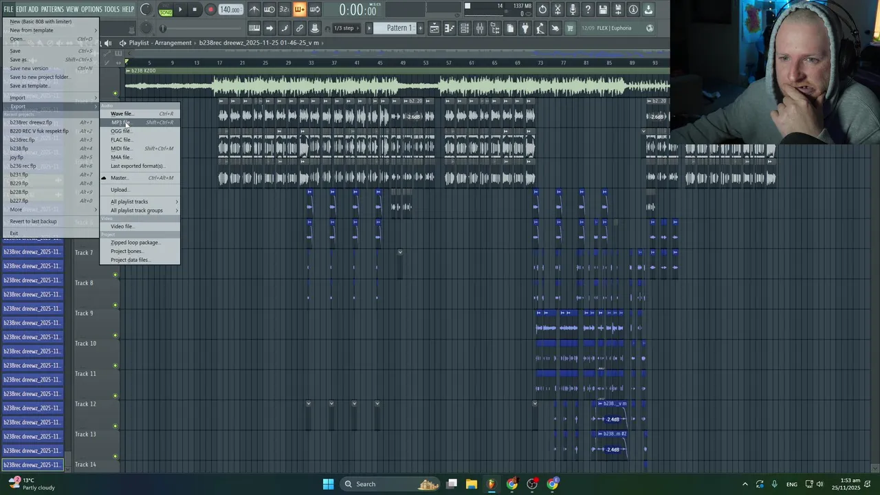Click the shopping cart content library icon
880x495 pixels.
tap(570, 28)
